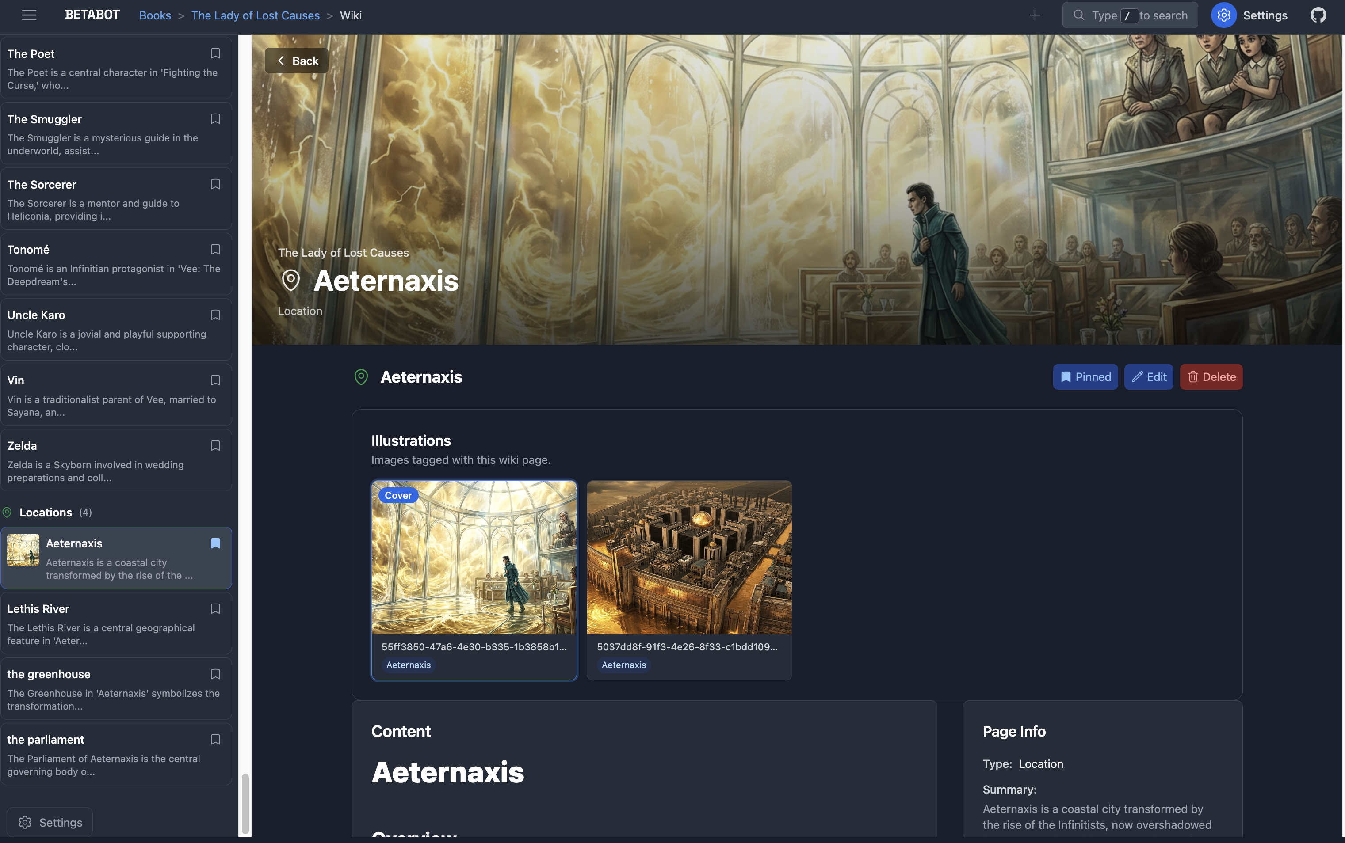Open Uncle Karo wiki entry
This screenshot has width=1345, height=843.
pos(116,330)
